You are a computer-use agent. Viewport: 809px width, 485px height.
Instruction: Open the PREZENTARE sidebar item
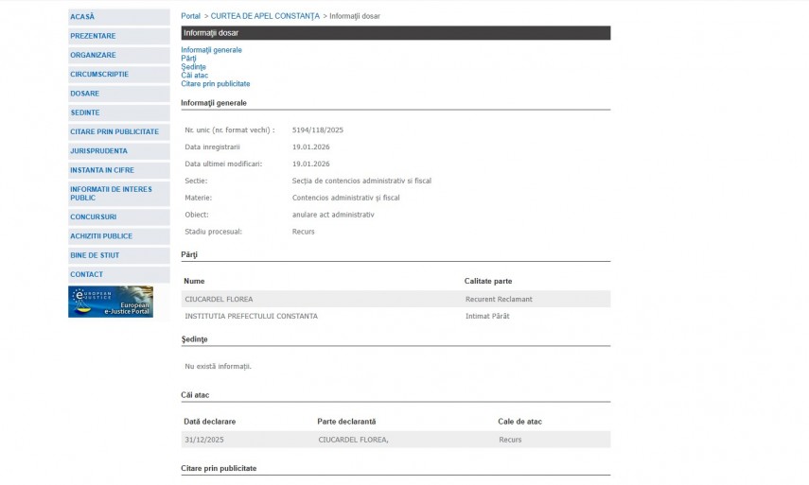click(93, 36)
